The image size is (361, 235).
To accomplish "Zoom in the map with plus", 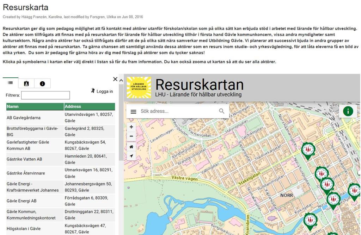I will point(131,127).
